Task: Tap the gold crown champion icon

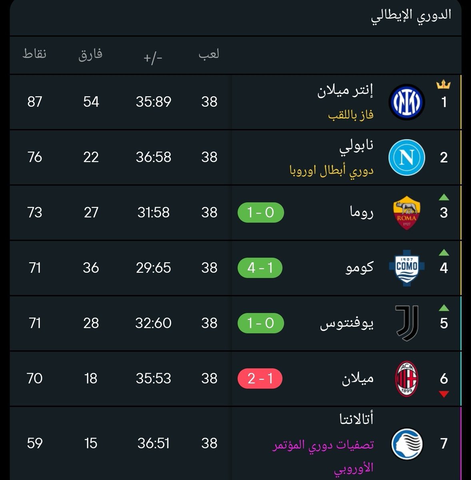Action: point(443,85)
